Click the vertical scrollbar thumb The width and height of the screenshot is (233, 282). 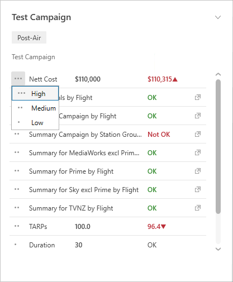[x=218, y=146]
